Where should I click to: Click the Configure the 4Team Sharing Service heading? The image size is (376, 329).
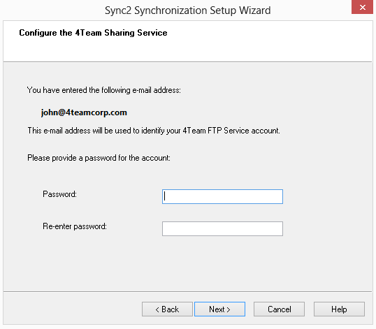click(x=93, y=33)
